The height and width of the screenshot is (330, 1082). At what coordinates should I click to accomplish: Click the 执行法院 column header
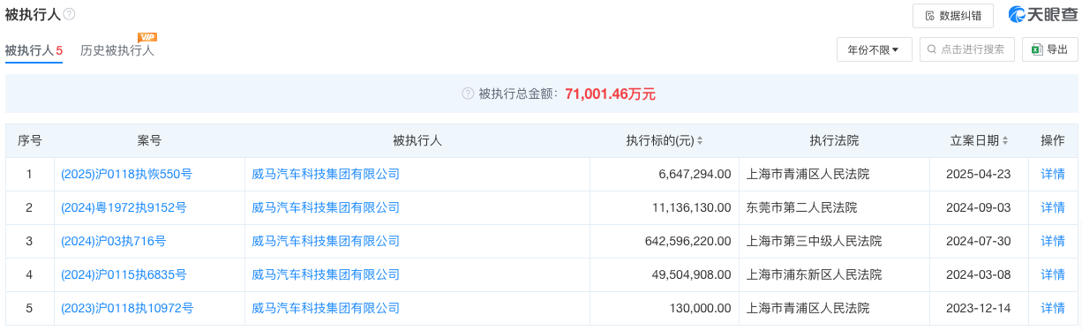834,140
